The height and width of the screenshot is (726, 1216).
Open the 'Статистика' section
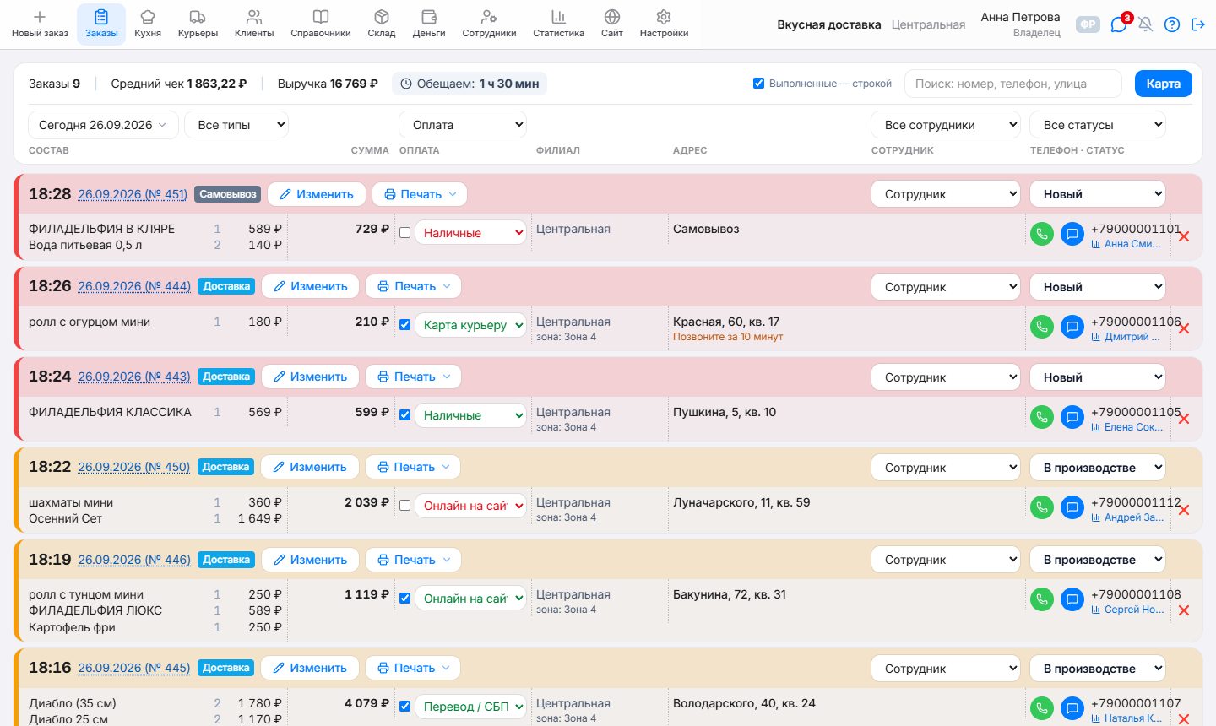coord(558,24)
